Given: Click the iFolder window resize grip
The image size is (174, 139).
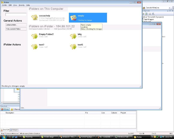Looking at the screenshot, I should (140, 87).
